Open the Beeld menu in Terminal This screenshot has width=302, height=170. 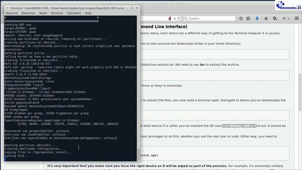[43, 13]
